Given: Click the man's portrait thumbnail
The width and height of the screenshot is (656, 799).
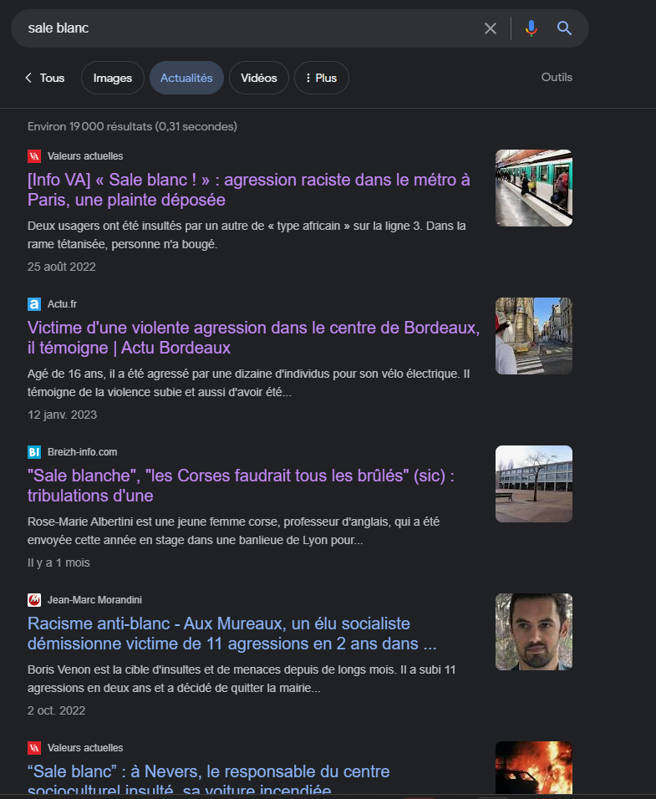Looking at the screenshot, I should coord(534,631).
